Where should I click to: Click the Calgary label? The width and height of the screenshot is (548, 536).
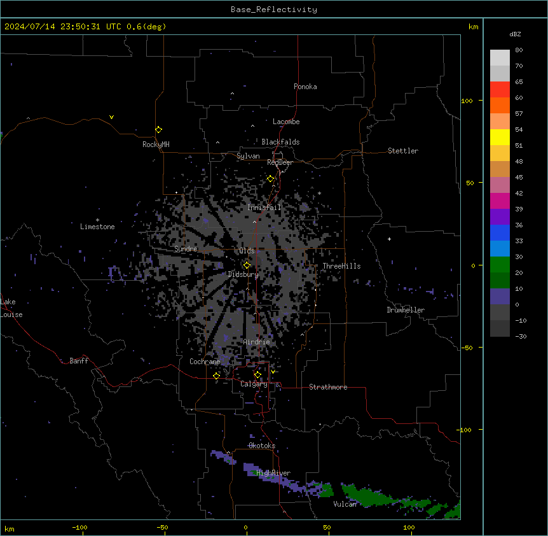coord(254,384)
